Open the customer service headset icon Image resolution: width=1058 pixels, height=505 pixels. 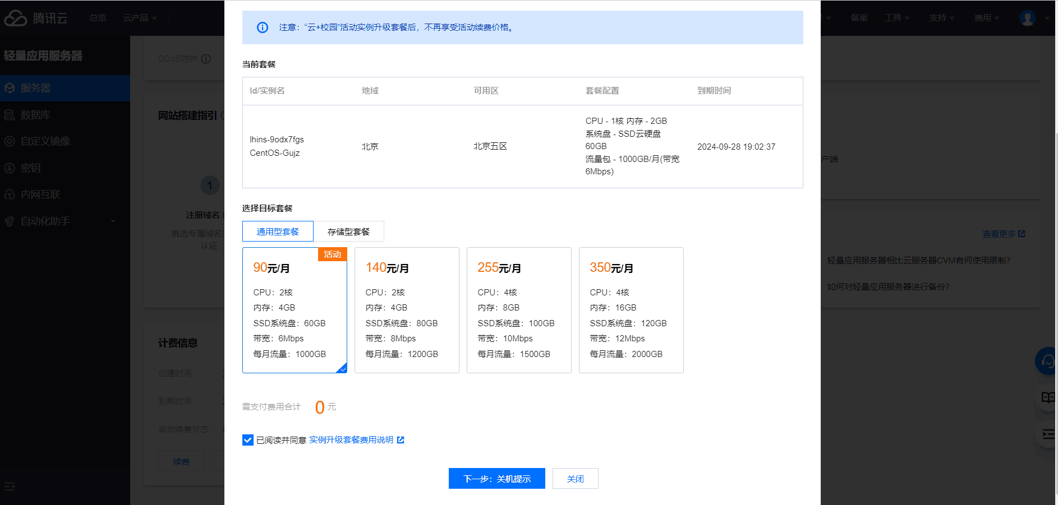click(x=1046, y=362)
